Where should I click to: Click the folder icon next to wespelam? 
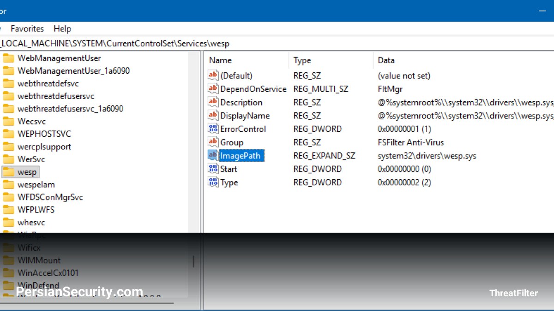[8, 184]
